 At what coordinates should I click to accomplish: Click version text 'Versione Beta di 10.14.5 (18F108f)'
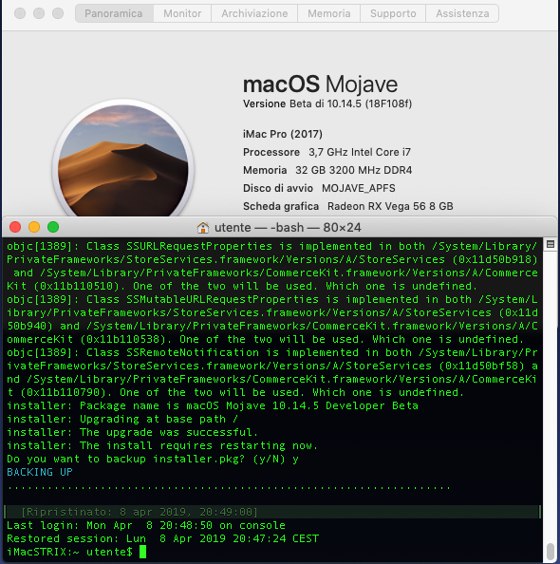click(327, 103)
